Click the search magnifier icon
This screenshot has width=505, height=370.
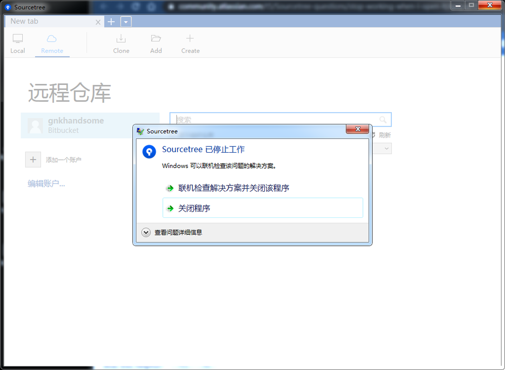tap(383, 120)
